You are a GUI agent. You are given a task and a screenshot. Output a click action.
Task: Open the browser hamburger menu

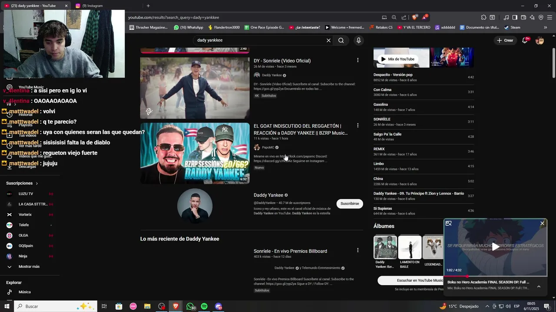(549, 17)
